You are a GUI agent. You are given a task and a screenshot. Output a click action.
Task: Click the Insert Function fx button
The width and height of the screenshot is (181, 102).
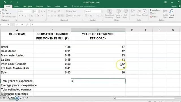[27, 25]
